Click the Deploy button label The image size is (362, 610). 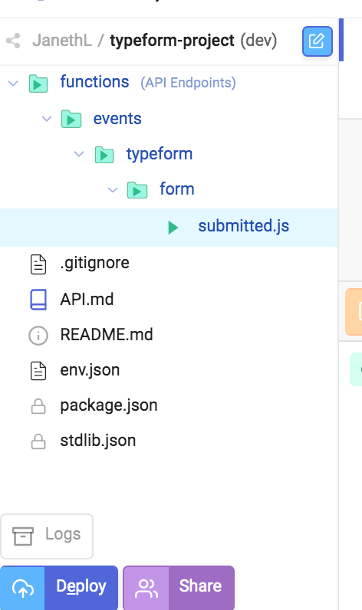[81, 587]
